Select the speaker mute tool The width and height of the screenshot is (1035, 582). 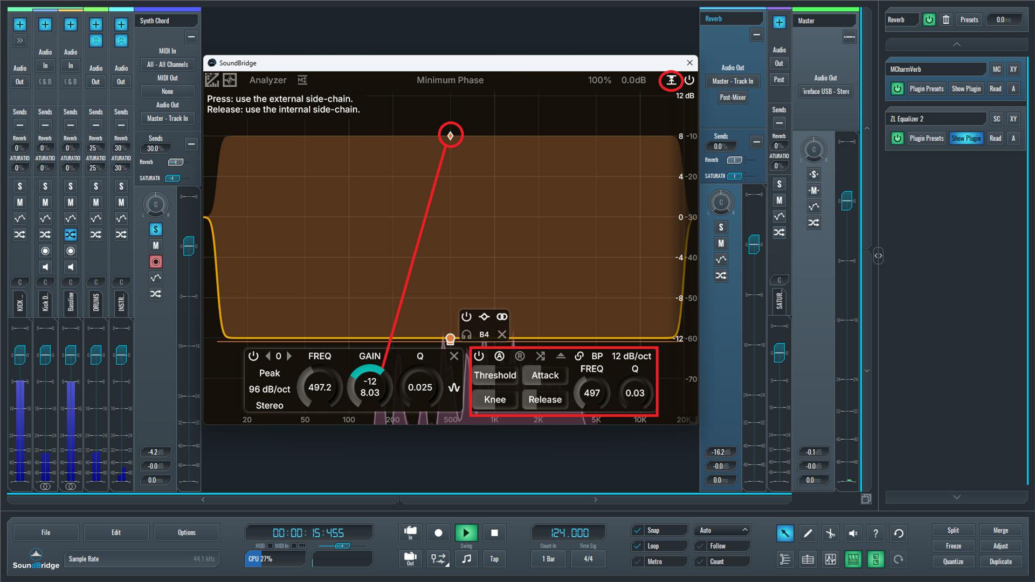point(853,533)
